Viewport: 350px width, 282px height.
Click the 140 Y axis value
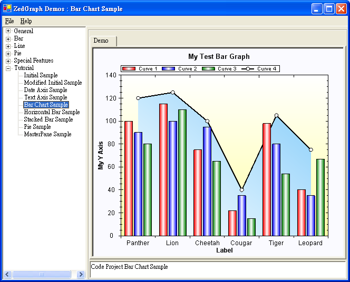click(x=111, y=75)
